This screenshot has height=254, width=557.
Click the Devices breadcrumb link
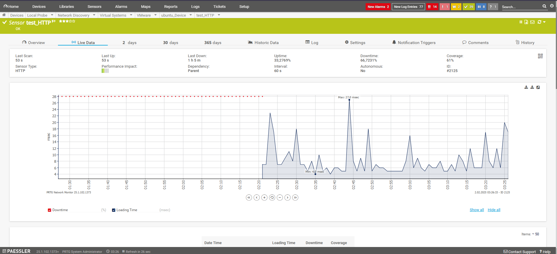point(17,15)
